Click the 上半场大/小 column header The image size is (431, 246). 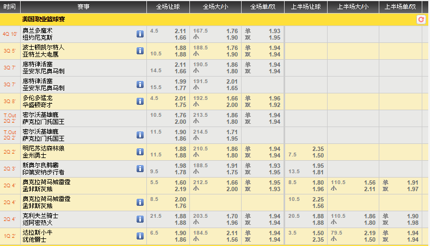point(353,7)
